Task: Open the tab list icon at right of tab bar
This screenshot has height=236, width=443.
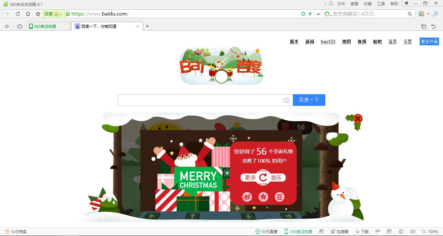Action: coord(424,27)
